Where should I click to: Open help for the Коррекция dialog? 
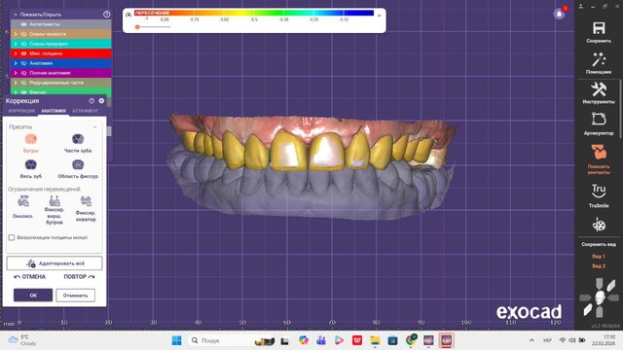tap(92, 101)
